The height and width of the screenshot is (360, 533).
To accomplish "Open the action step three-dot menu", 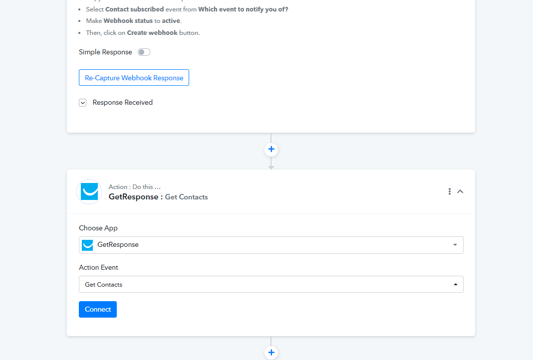I will pos(449,191).
